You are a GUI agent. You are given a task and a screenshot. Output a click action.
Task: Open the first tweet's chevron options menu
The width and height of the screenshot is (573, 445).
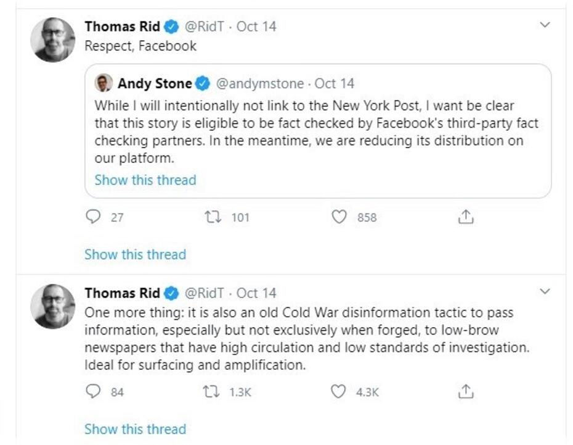point(544,25)
